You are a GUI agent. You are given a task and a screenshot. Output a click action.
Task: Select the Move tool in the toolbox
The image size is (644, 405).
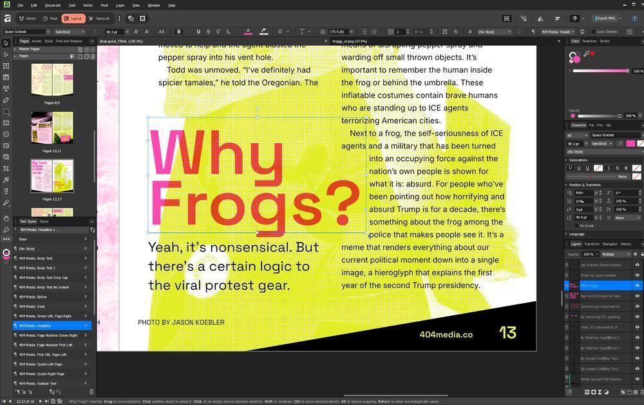pyautogui.click(x=6, y=43)
